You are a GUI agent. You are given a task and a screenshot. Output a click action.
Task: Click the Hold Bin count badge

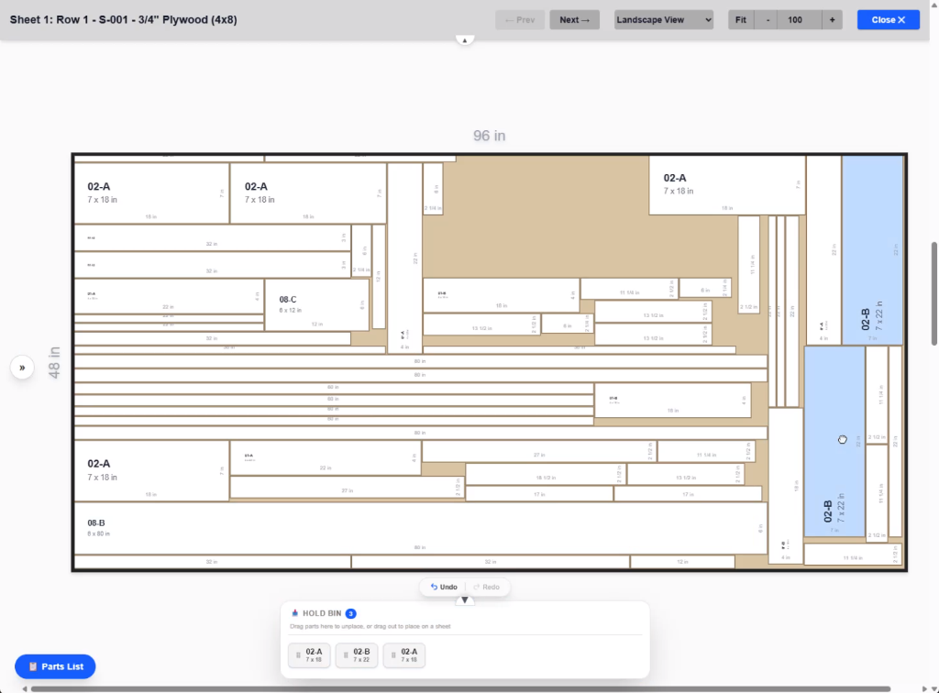point(351,613)
